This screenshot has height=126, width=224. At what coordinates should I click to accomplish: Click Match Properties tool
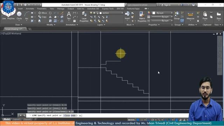(x=142, y=17)
